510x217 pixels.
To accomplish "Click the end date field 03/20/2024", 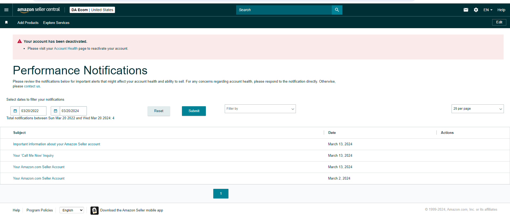I will [x=73, y=111].
